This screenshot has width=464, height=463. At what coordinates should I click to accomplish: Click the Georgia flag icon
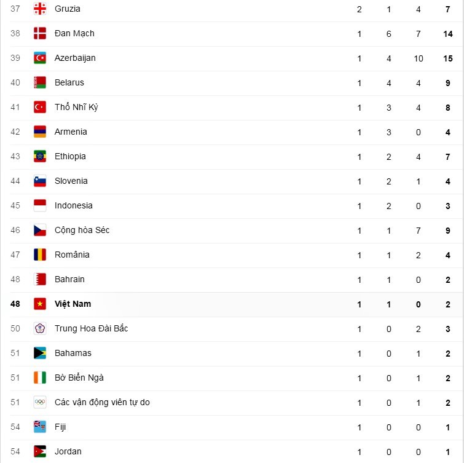[40, 9]
